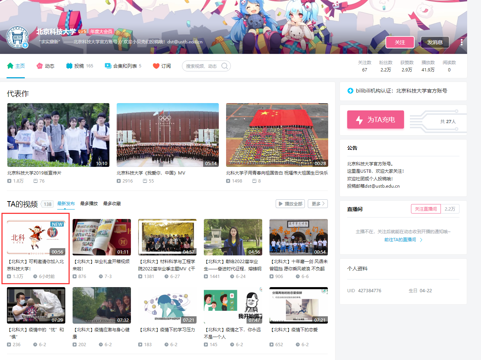Click title 【北科大】疫情下的恋爱
Screen dimensions: 481x360
click(x=294, y=330)
